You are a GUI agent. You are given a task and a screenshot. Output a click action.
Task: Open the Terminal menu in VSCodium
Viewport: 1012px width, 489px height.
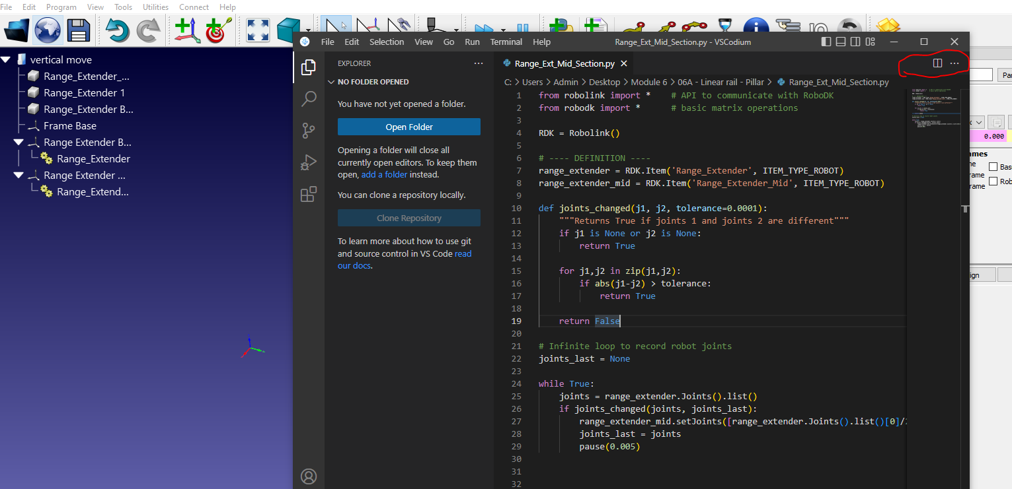click(506, 42)
